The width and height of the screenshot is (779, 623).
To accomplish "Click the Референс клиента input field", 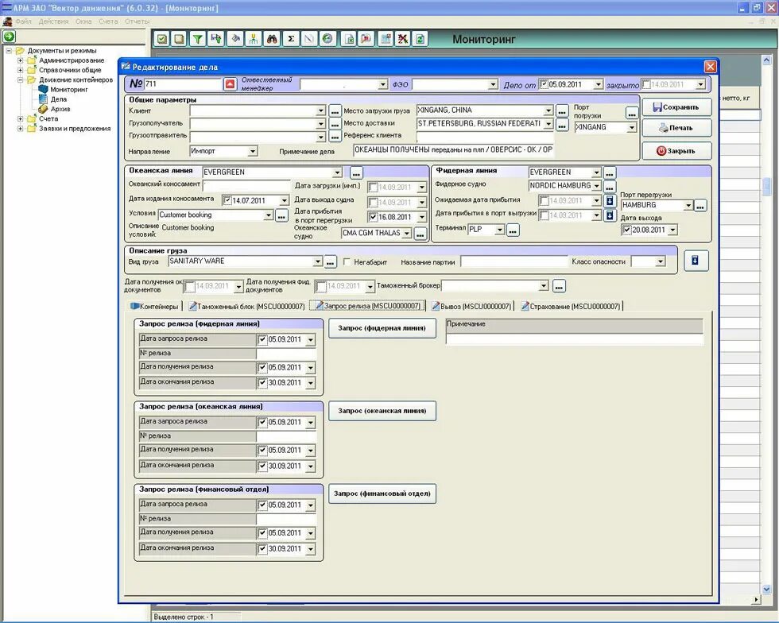I will point(485,136).
